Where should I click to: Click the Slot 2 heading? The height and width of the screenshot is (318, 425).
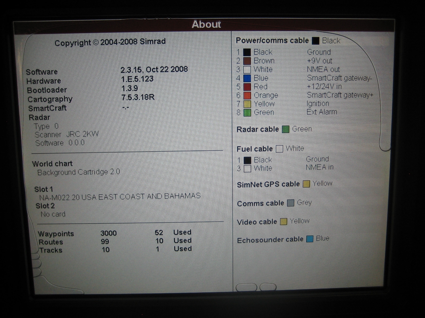pyautogui.click(x=45, y=206)
